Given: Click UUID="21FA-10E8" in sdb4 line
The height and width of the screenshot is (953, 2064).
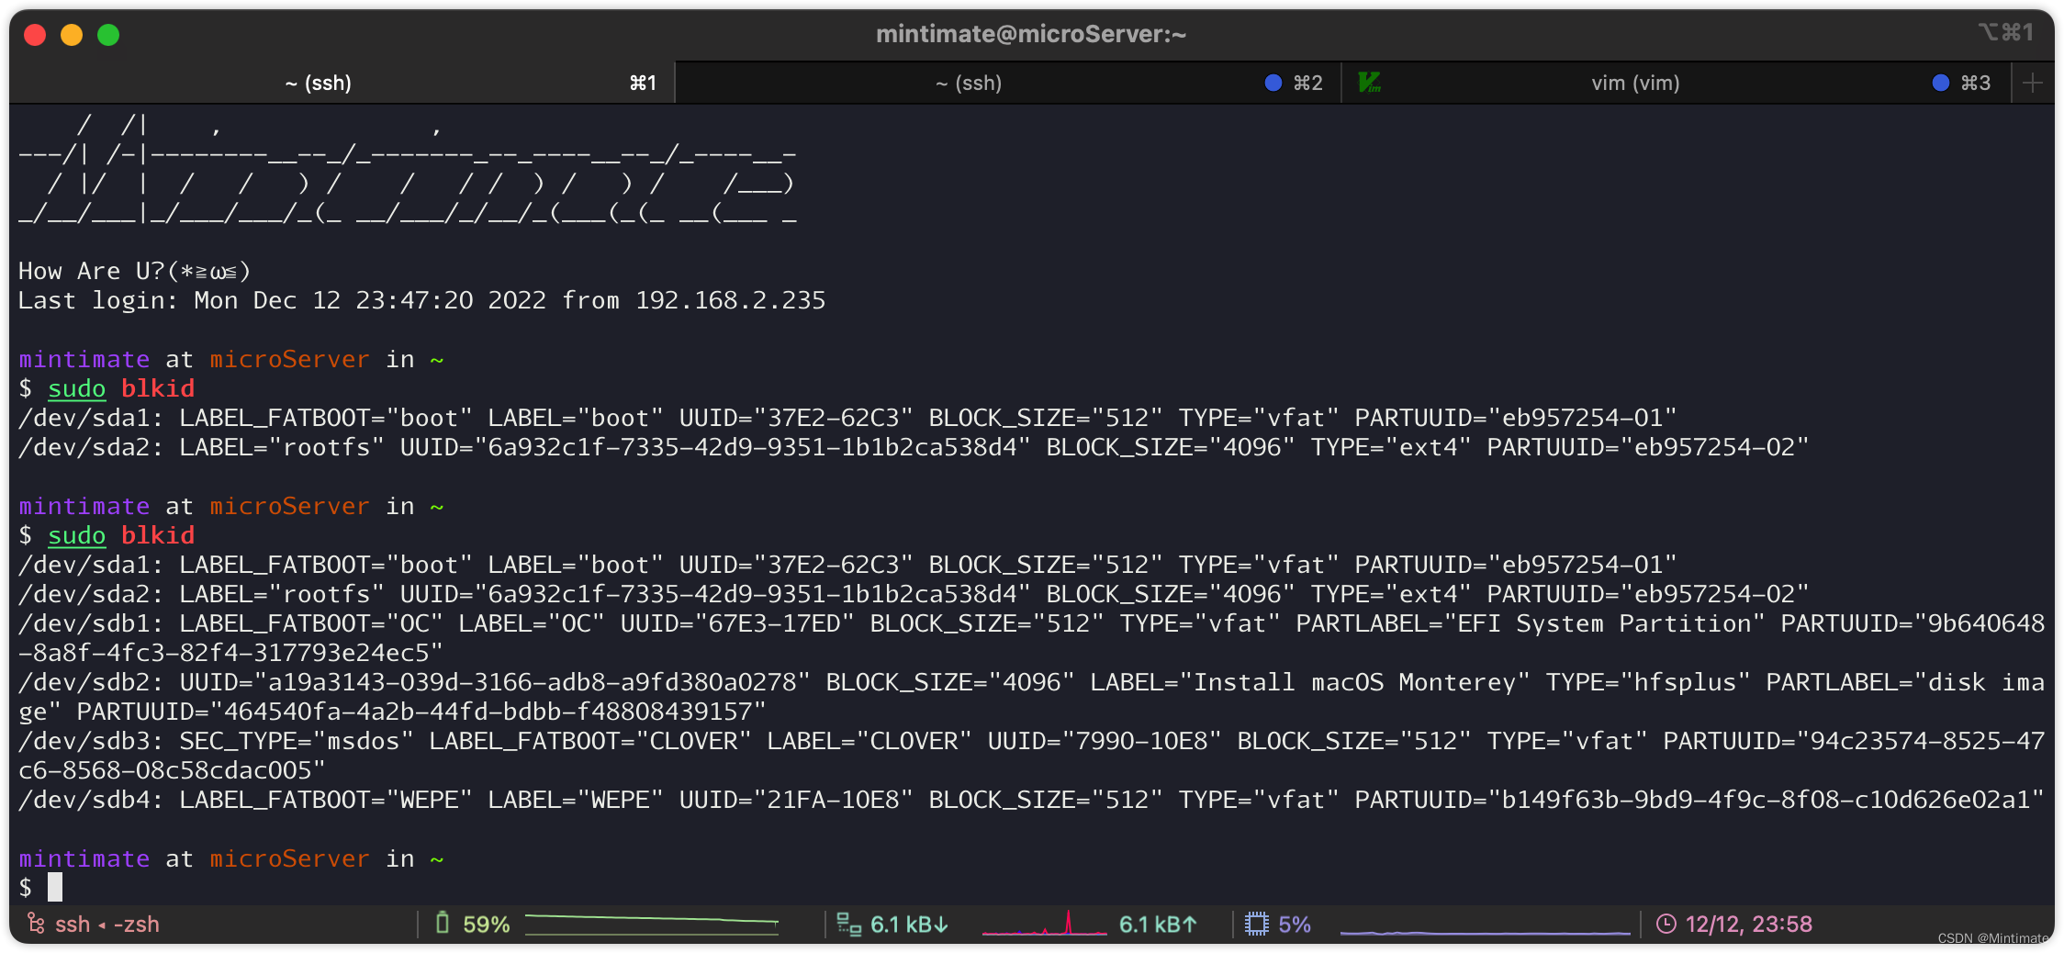Looking at the screenshot, I should (796, 800).
